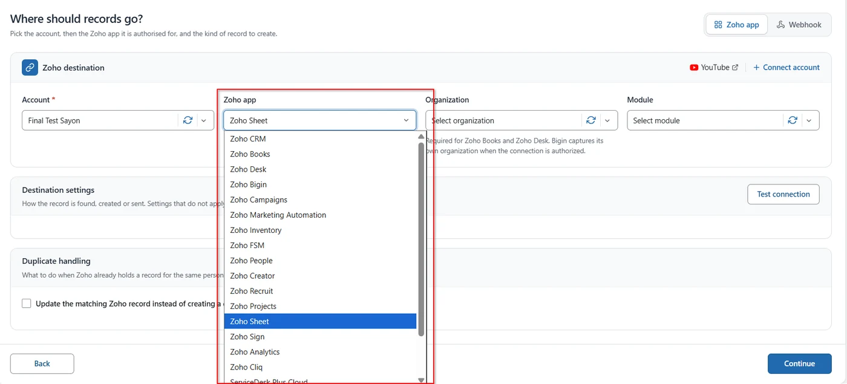Click the dropdown scroll up arrow
Screen dimensions: 847x384
pos(421,137)
